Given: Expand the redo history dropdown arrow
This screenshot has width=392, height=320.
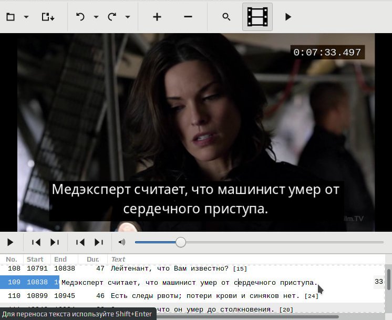Looking at the screenshot, I should click(x=128, y=17).
